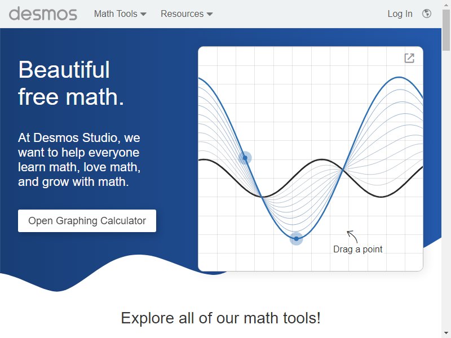Click the Desmos logo
The height and width of the screenshot is (338, 451).
point(43,14)
